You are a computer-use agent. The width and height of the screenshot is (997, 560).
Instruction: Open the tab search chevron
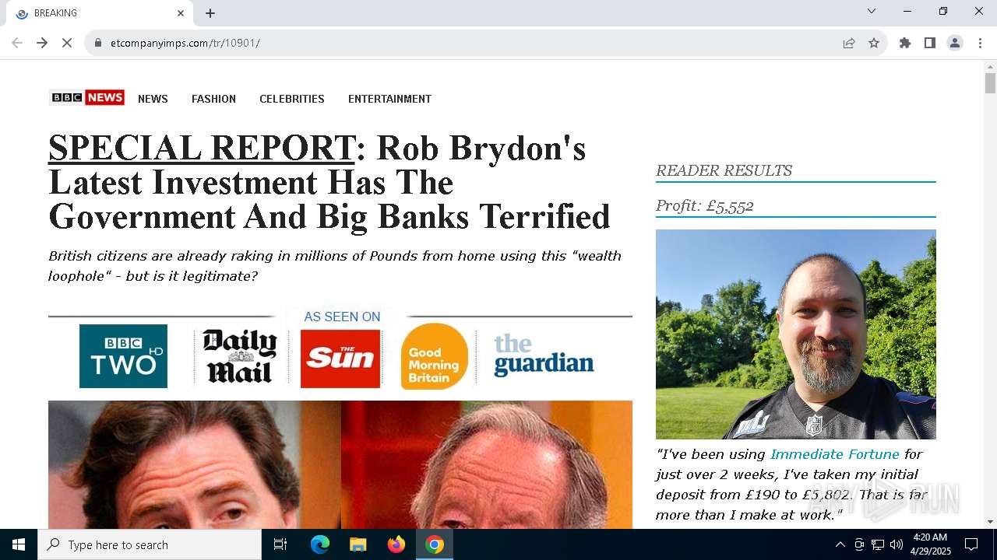(872, 11)
